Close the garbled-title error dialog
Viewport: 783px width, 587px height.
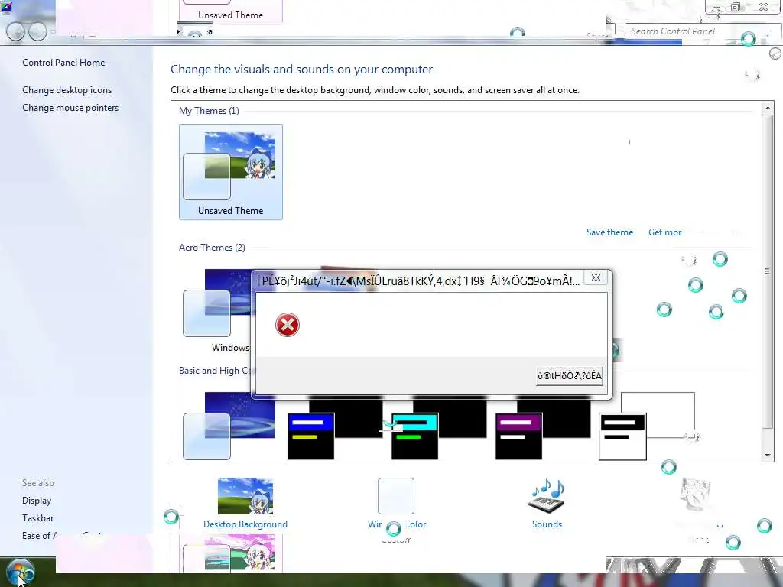[x=596, y=277]
